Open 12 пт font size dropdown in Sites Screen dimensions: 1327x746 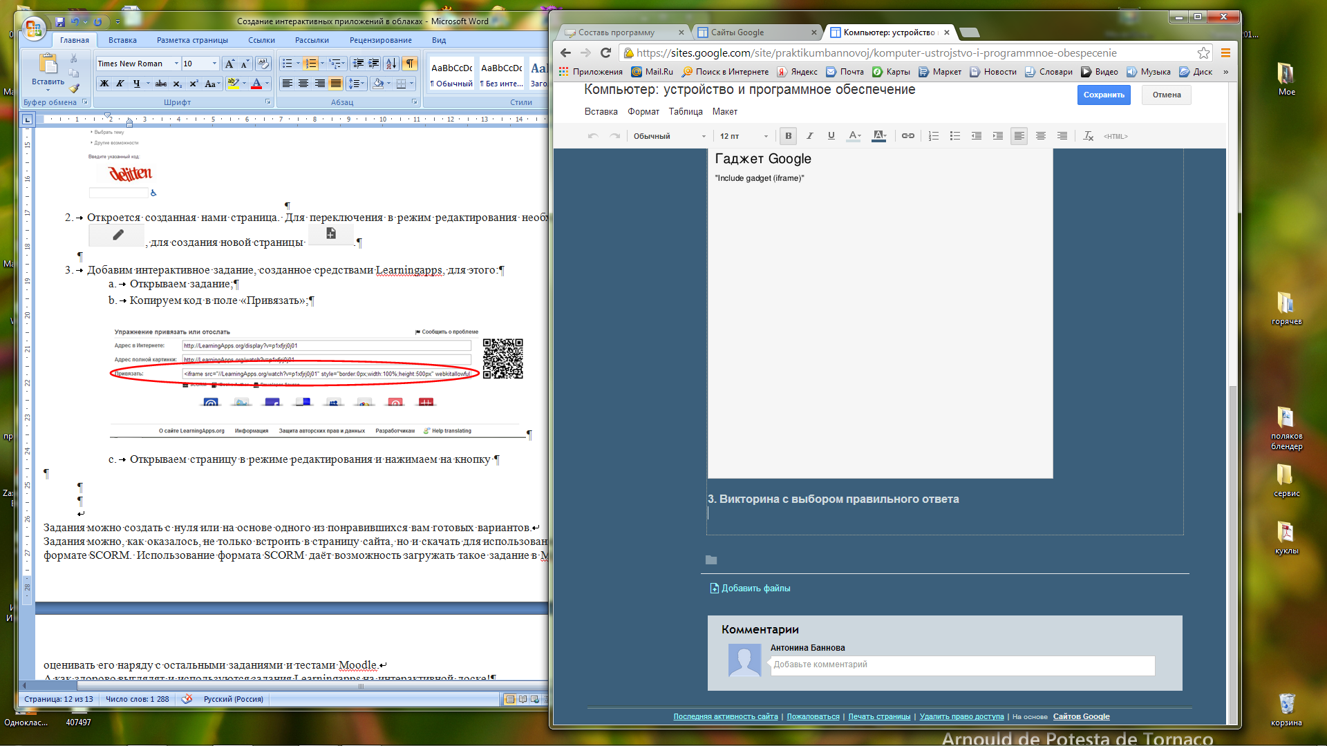[744, 136]
